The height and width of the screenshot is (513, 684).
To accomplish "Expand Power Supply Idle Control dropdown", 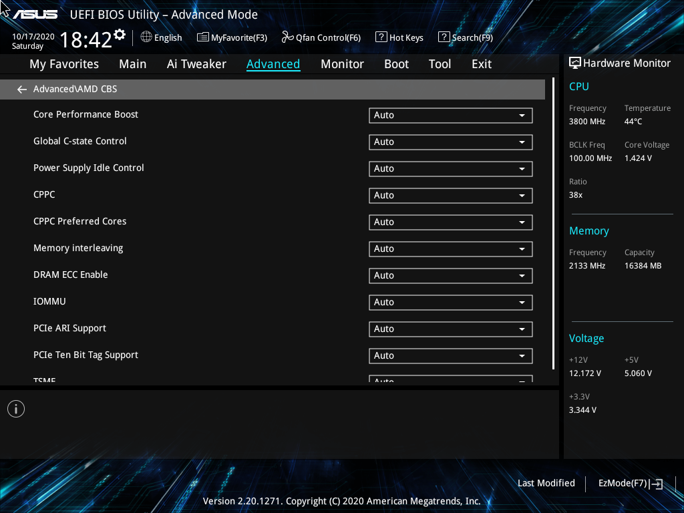I will 451,168.
